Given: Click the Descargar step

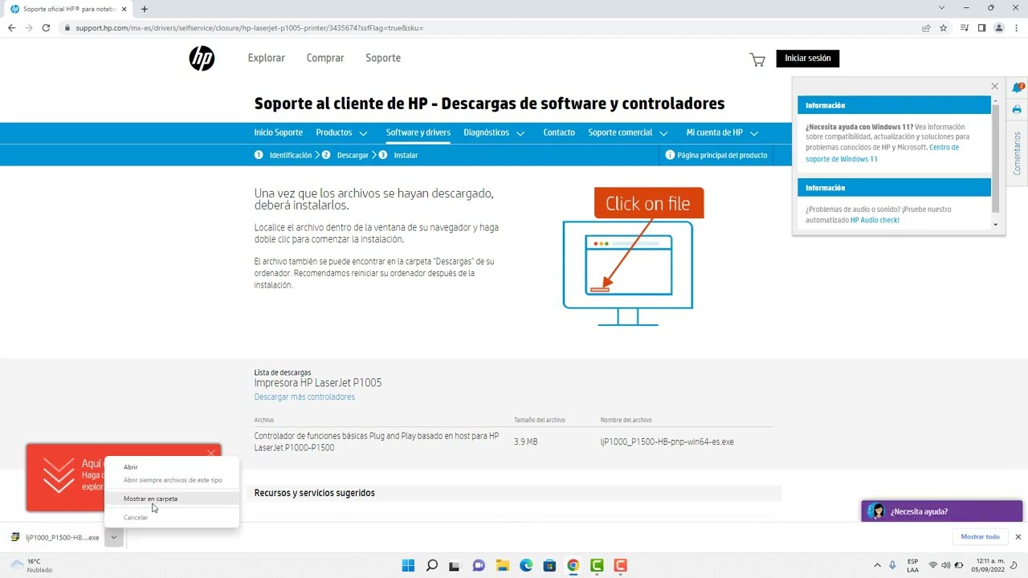Looking at the screenshot, I should 345,155.
